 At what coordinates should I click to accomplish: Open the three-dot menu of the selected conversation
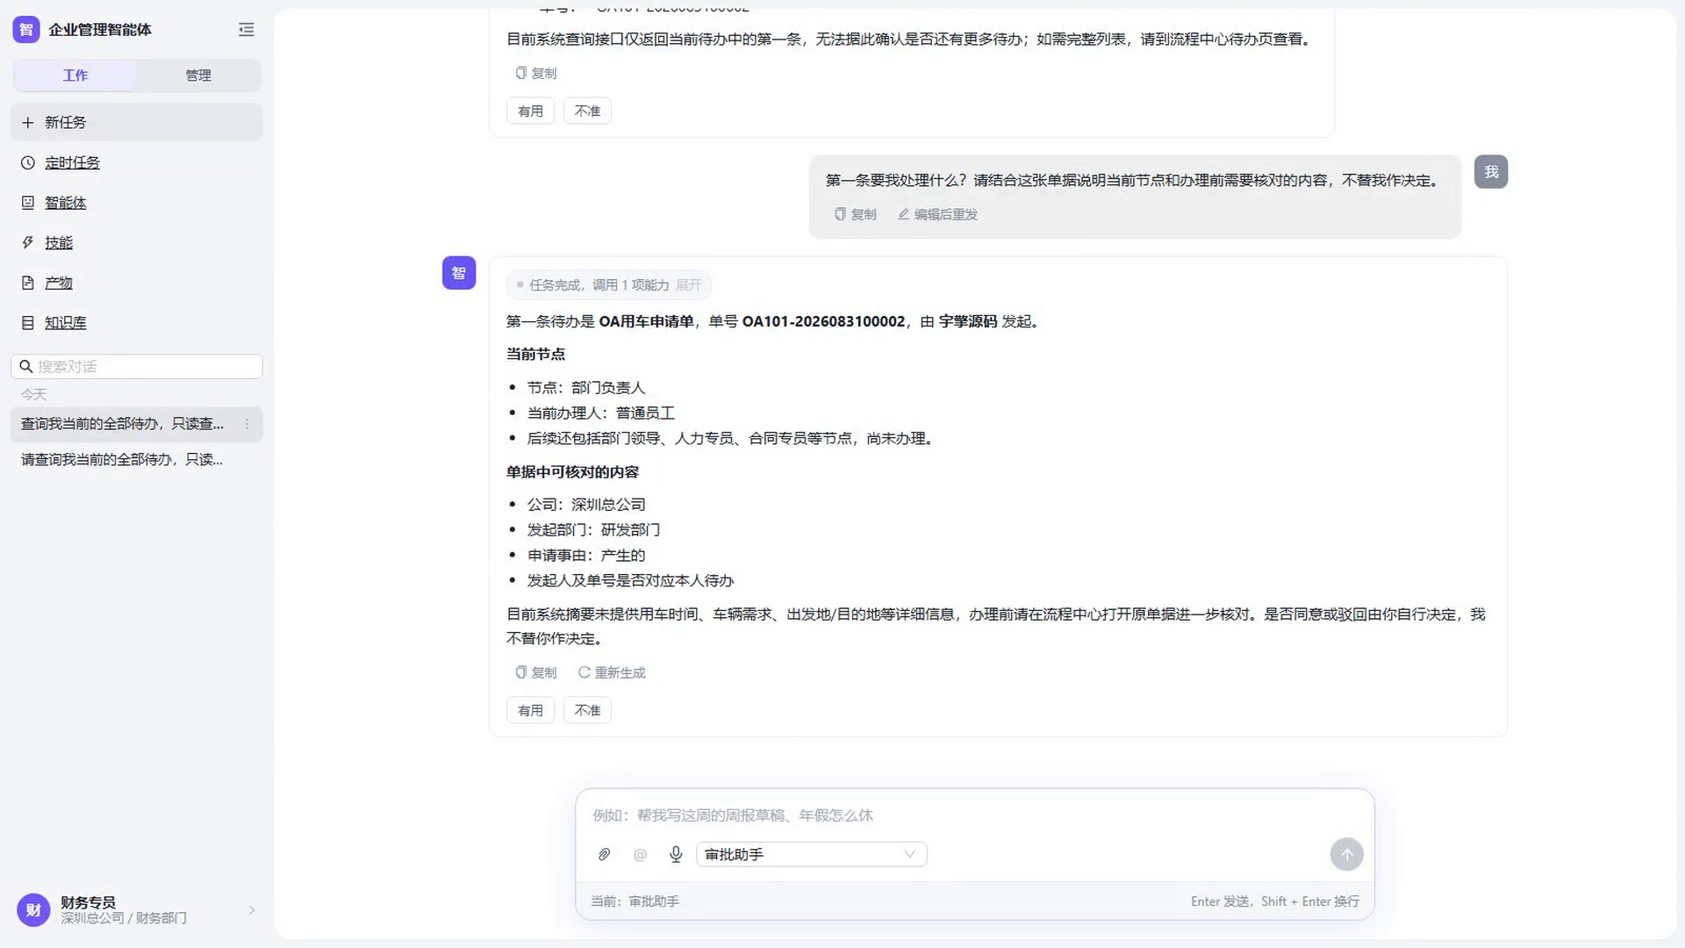coord(247,424)
